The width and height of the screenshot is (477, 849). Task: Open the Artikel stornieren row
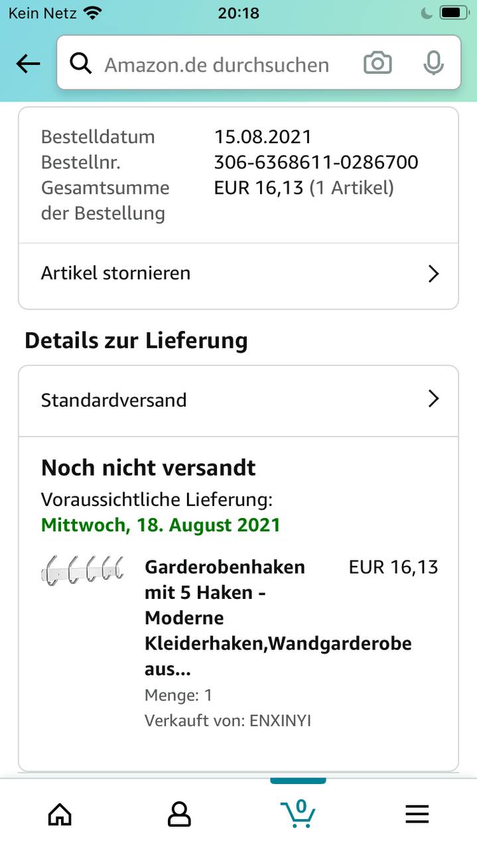pyautogui.click(x=238, y=275)
